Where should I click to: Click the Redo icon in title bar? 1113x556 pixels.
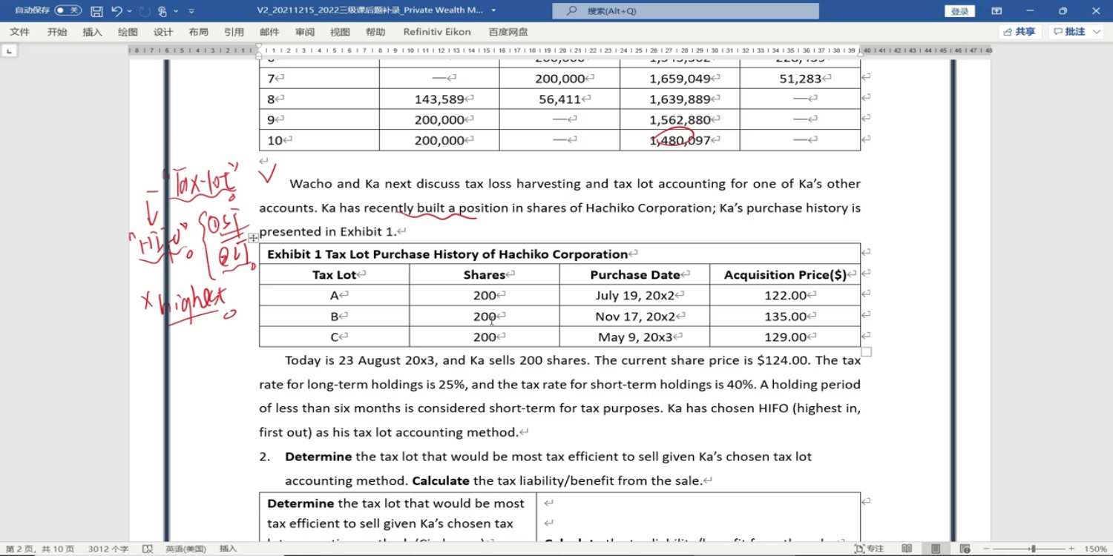[145, 11]
